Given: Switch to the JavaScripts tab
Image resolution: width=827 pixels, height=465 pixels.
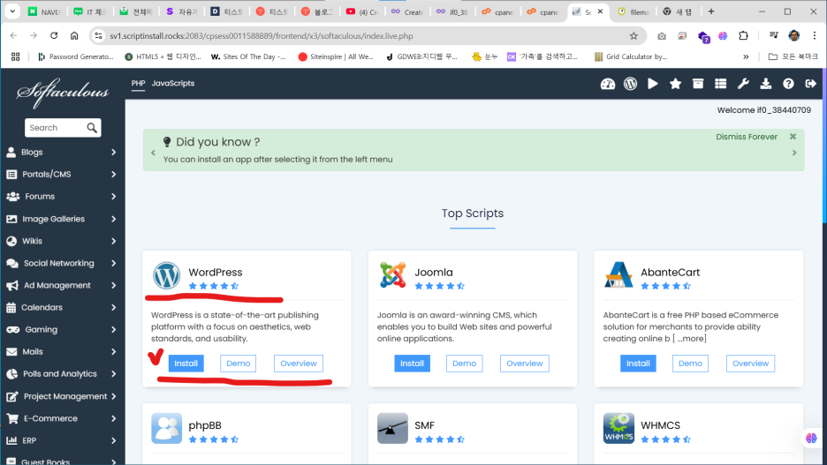Looking at the screenshot, I should point(173,83).
